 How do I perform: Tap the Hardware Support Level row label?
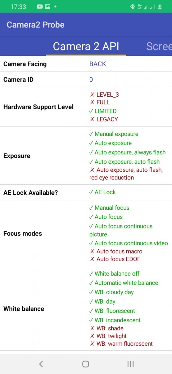click(38, 107)
